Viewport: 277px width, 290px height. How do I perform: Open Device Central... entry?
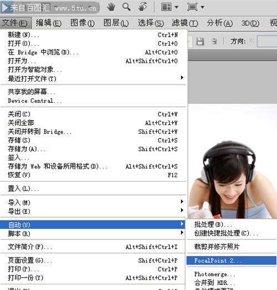(93, 101)
